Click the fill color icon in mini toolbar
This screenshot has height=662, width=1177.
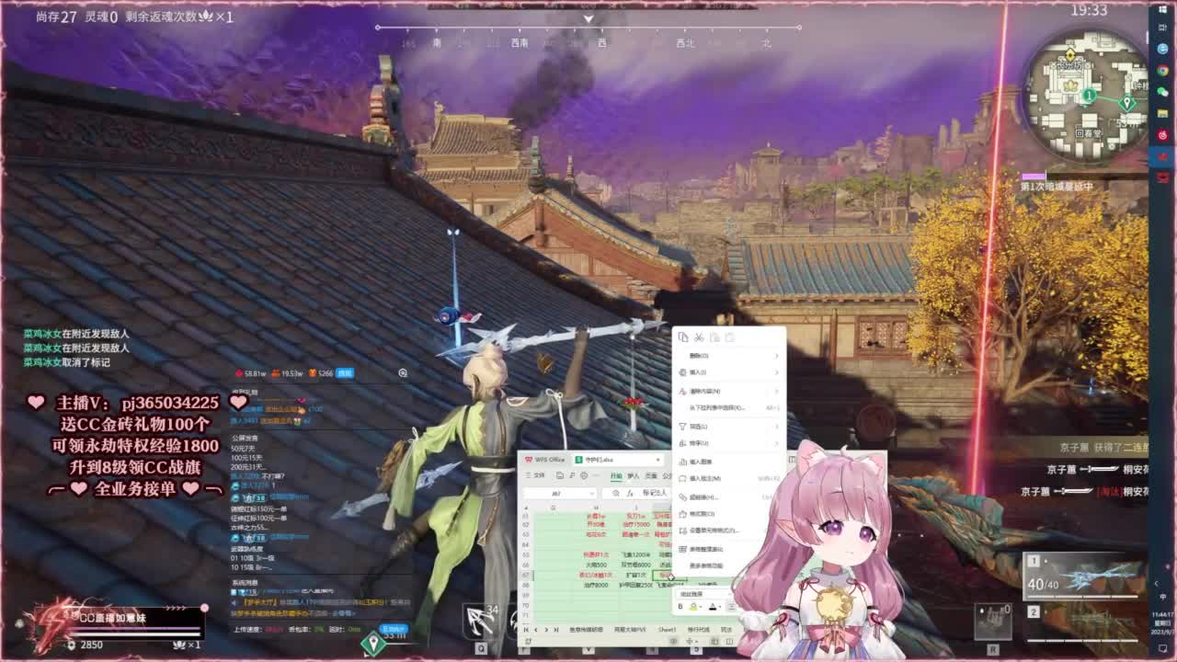coord(693,607)
